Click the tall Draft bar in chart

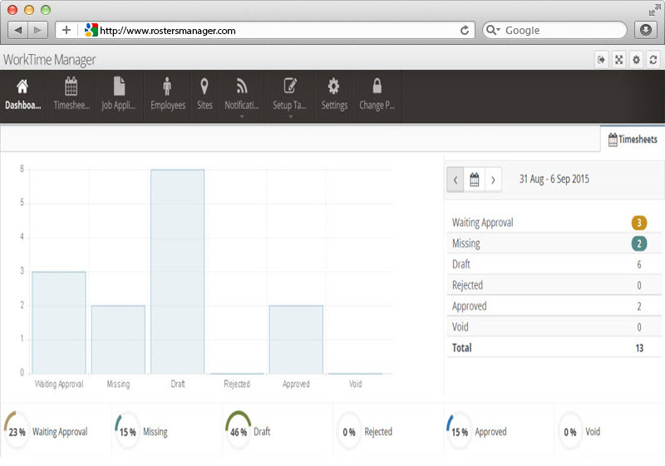click(x=177, y=272)
